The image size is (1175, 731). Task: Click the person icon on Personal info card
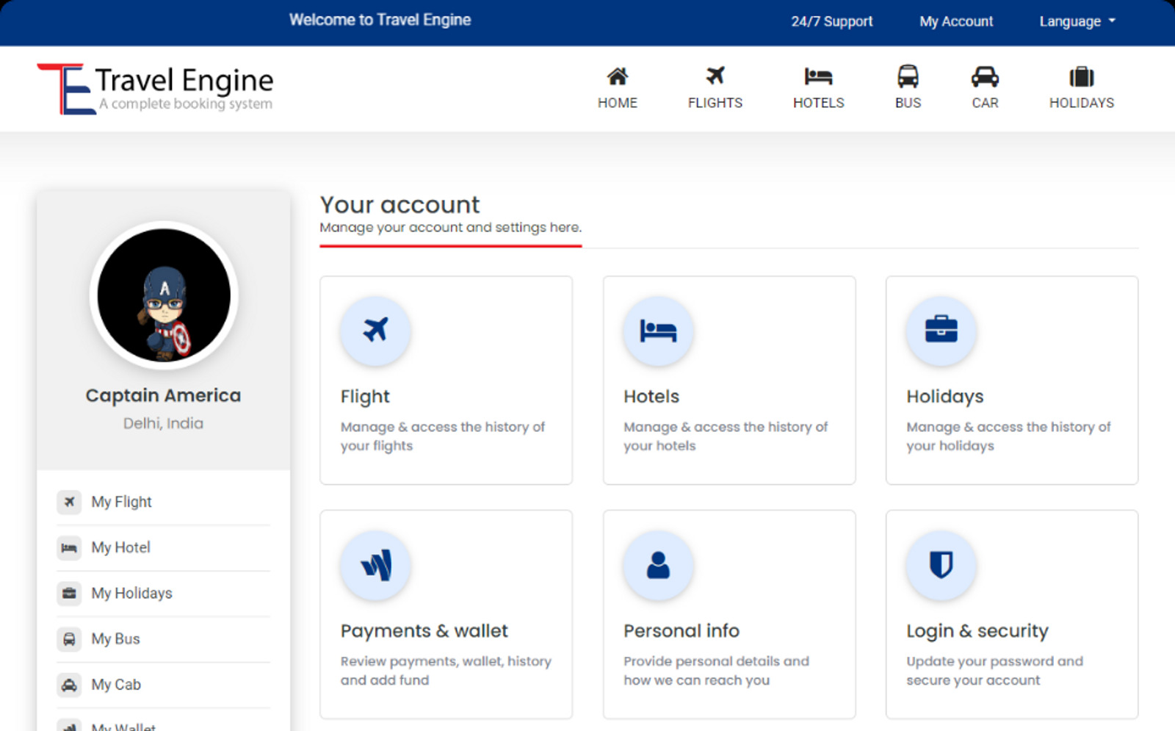(658, 566)
